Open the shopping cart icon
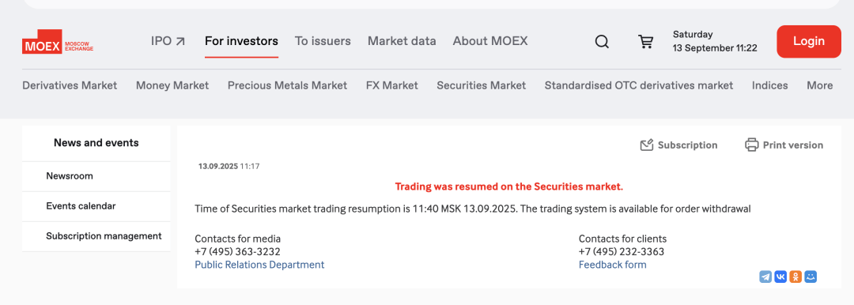This screenshot has width=854, height=305. click(645, 41)
